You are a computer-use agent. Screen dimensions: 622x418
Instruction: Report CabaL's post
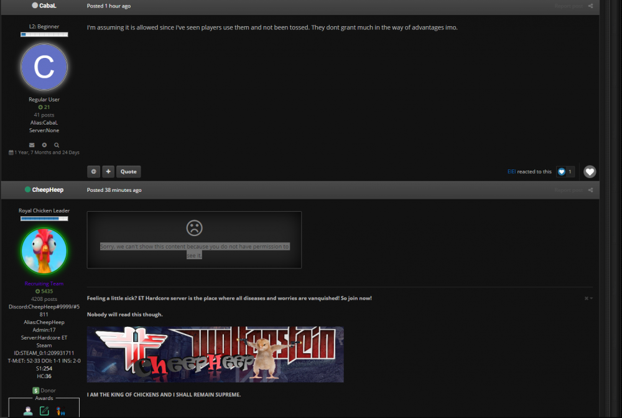tap(569, 6)
